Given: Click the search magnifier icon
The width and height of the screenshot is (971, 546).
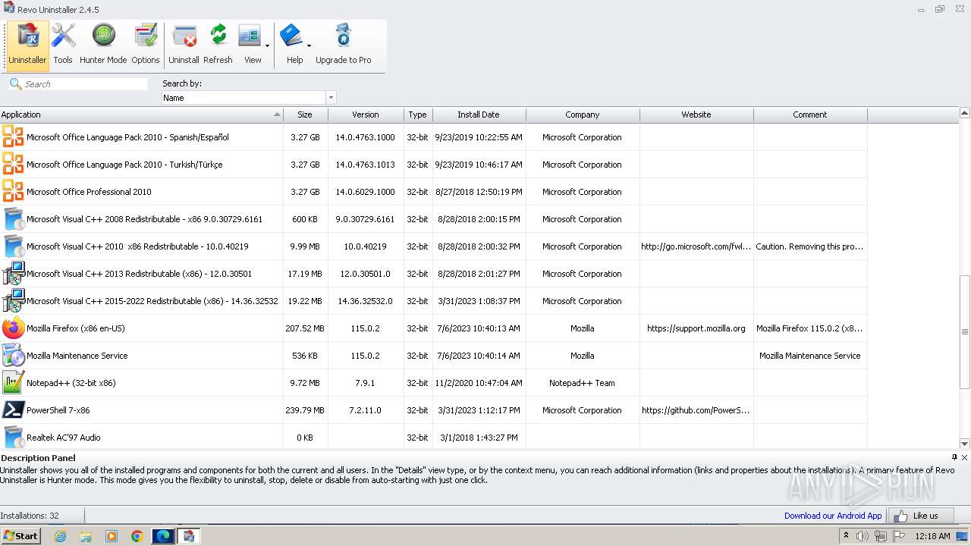Looking at the screenshot, I should (15, 83).
